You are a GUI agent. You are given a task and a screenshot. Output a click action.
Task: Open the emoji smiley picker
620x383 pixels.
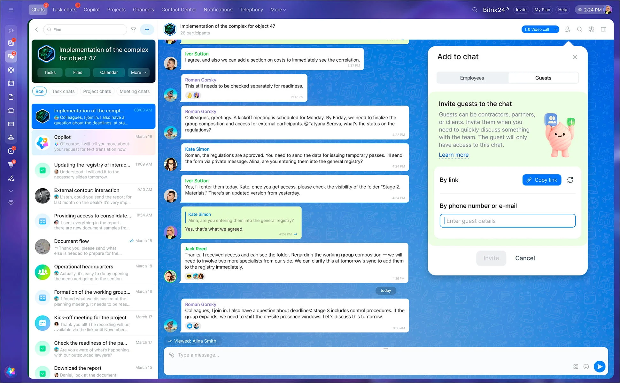coord(586,366)
